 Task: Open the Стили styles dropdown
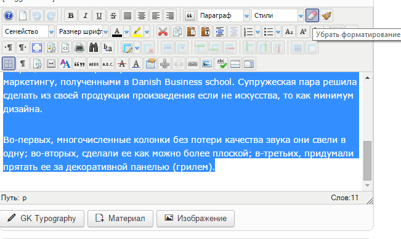(x=278, y=15)
